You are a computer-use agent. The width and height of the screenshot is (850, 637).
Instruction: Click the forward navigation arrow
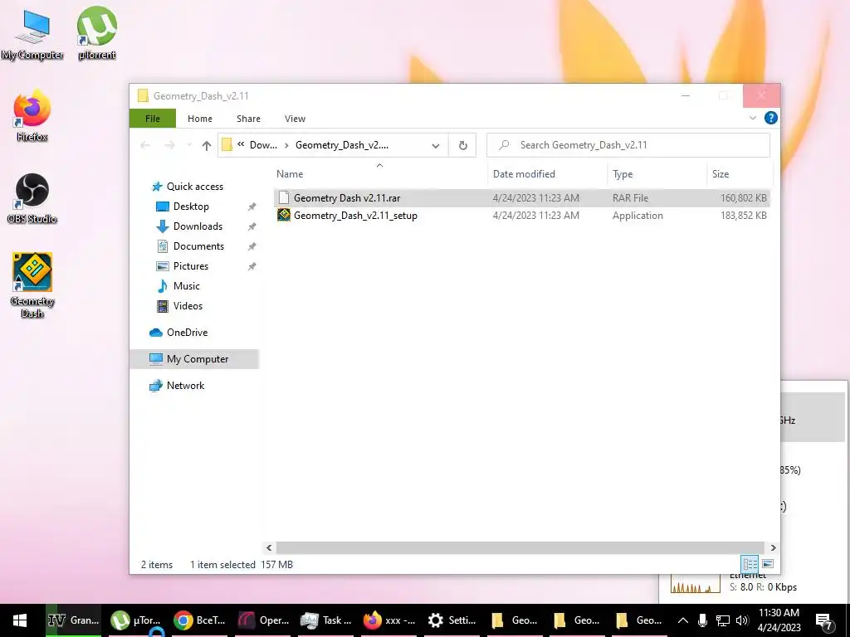tap(169, 145)
